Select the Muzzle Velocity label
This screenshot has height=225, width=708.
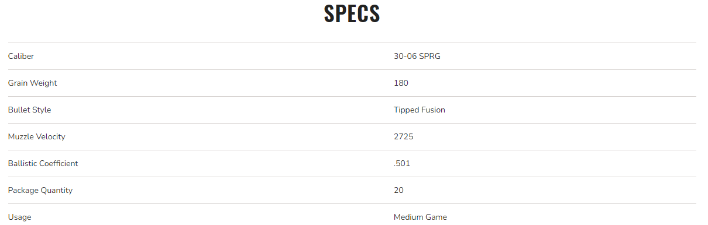click(37, 136)
